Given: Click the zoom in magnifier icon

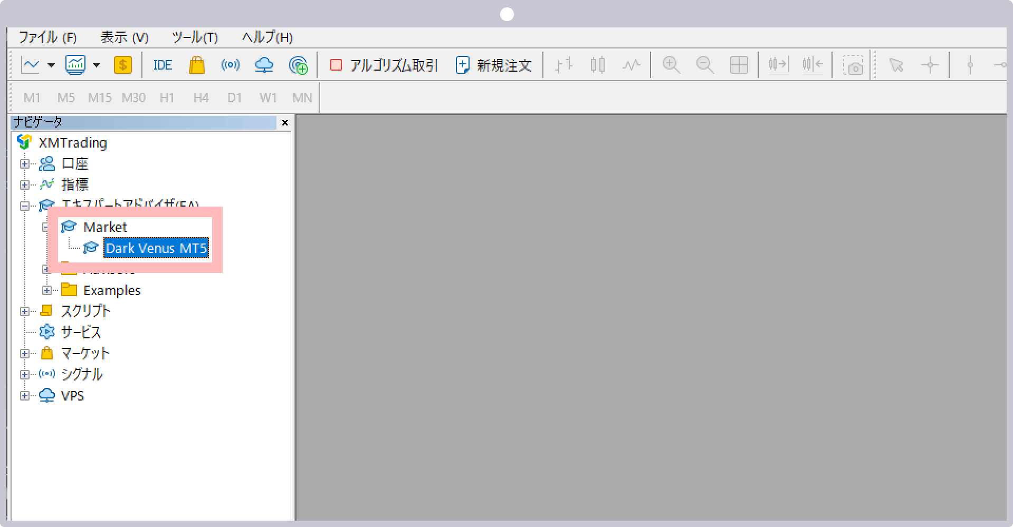Looking at the screenshot, I should tap(672, 65).
